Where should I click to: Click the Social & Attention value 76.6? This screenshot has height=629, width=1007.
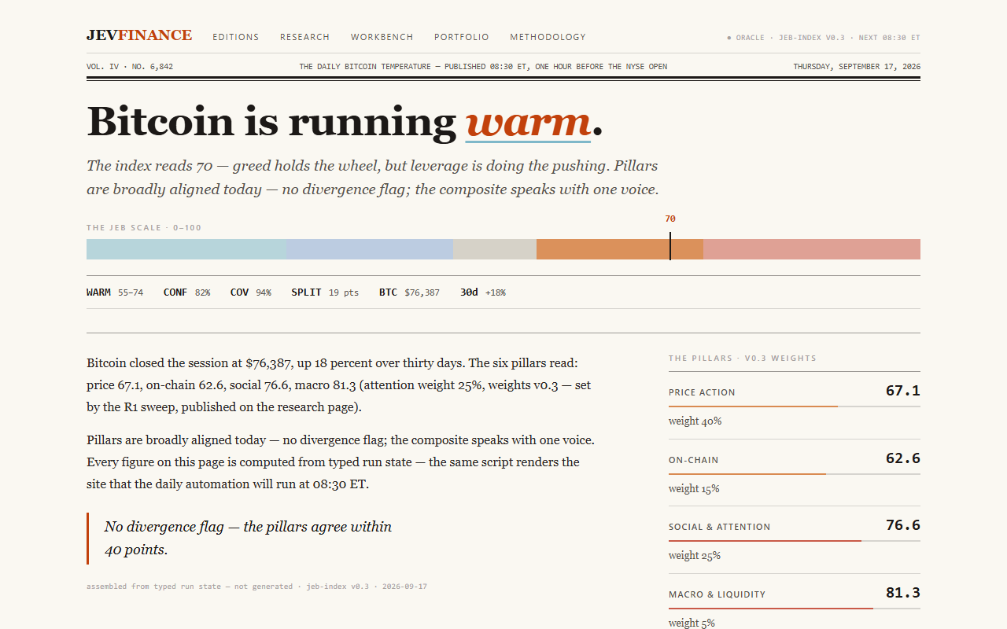pos(903,525)
